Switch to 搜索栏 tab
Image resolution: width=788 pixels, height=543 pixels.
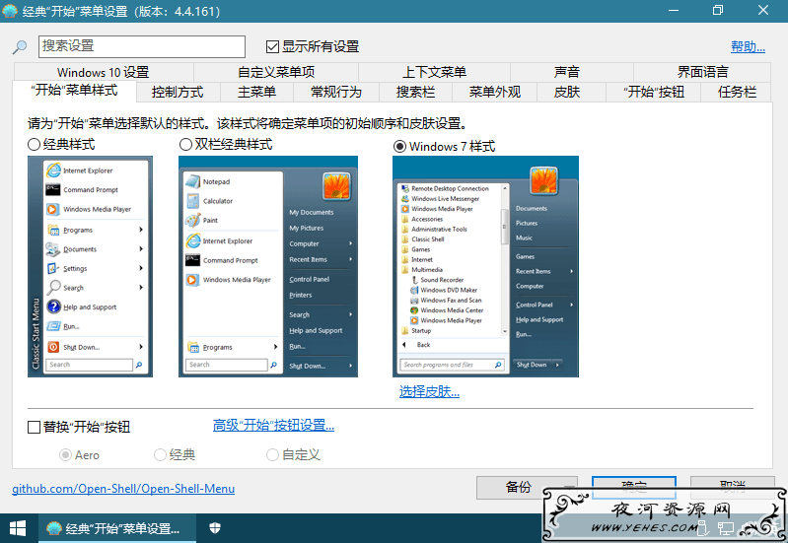point(415,93)
